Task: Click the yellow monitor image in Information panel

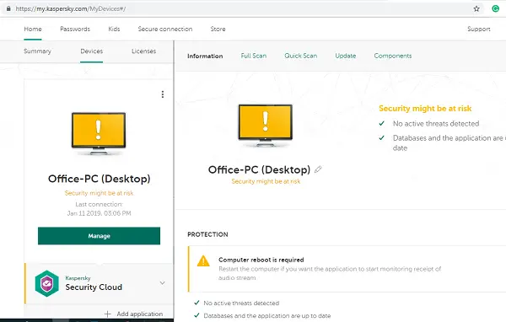Action: [266, 126]
